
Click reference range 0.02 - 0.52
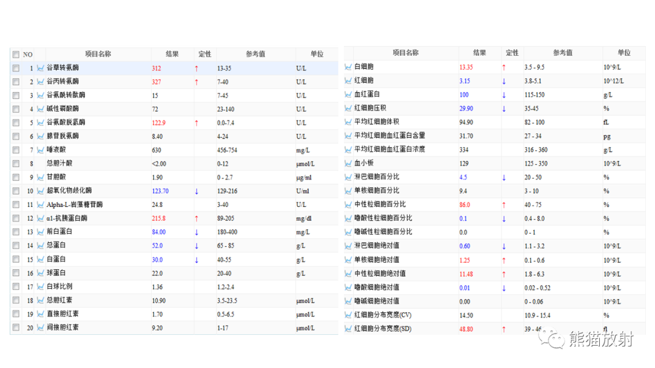click(x=537, y=288)
